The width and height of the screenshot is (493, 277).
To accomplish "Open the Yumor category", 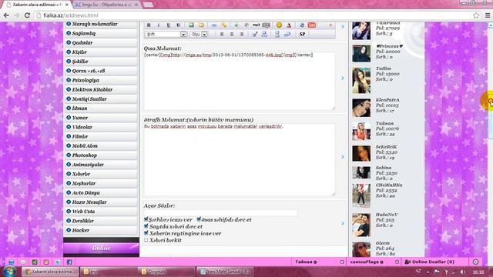I will [x=101, y=118].
